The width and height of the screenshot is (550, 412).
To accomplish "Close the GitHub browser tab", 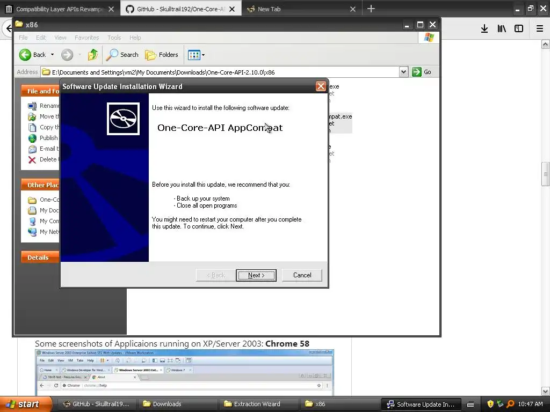I will pyautogui.click(x=232, y=9).
